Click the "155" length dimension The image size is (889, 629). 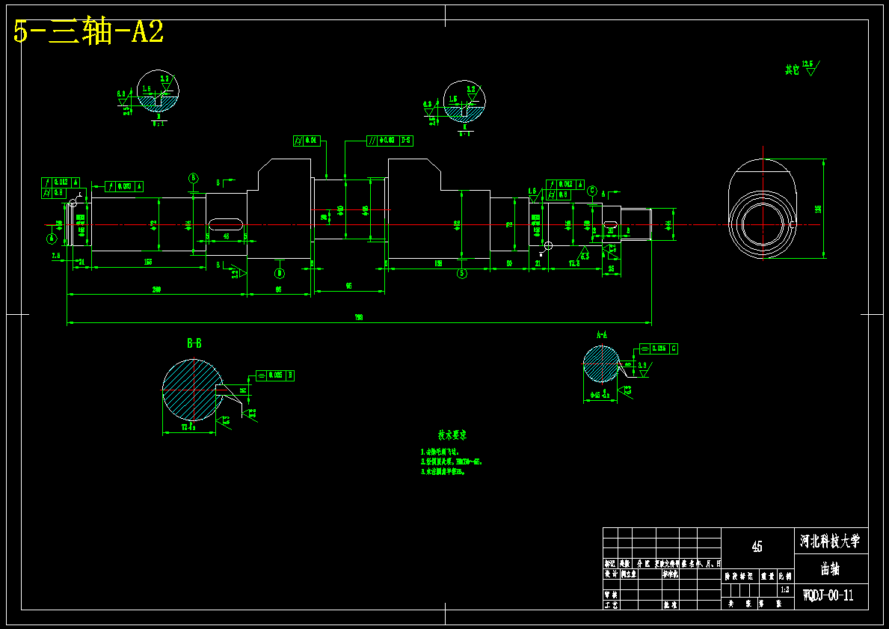[148, 262]
